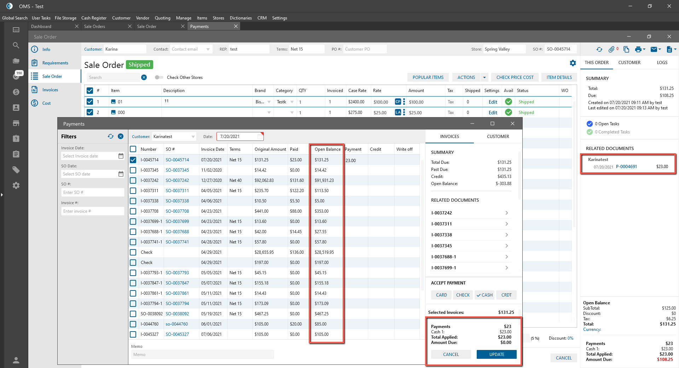
Task: Toggle the Check Other Stores switch
Action: point(159,77)
